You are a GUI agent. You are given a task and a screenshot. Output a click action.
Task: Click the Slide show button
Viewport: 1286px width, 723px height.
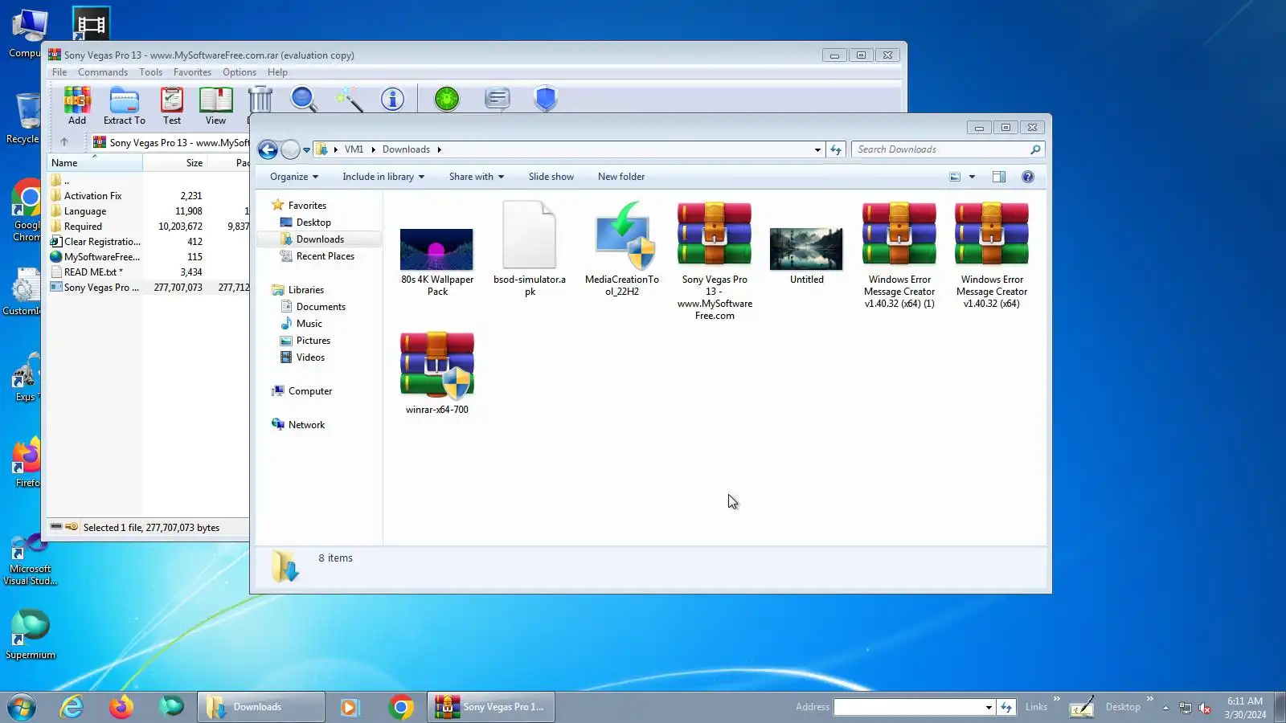(x=551, y=177)
